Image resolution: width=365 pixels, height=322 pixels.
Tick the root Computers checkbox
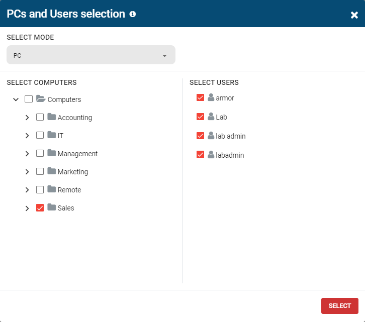click(29, 99)
